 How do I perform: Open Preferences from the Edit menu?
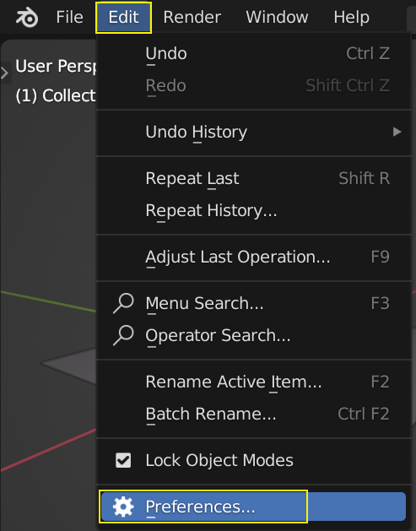click(x=254, y=507)
